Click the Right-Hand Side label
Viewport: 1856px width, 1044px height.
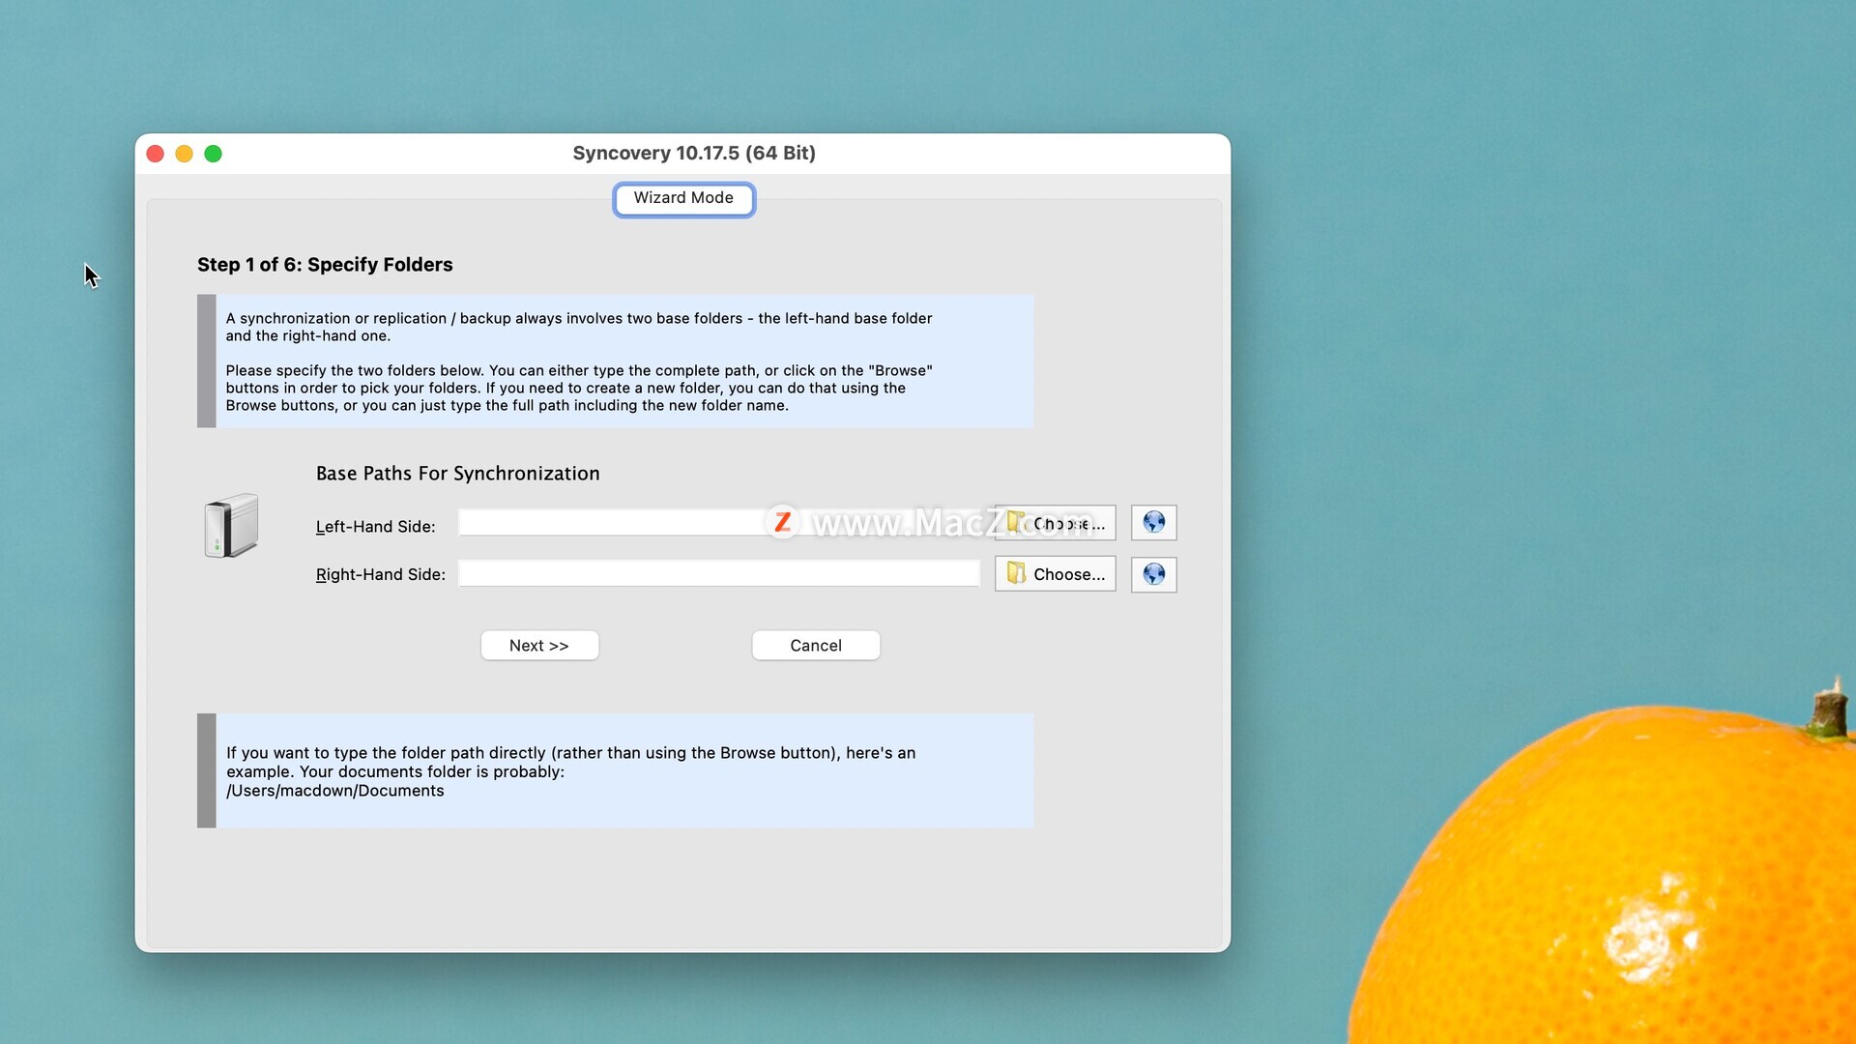point(381,574)
